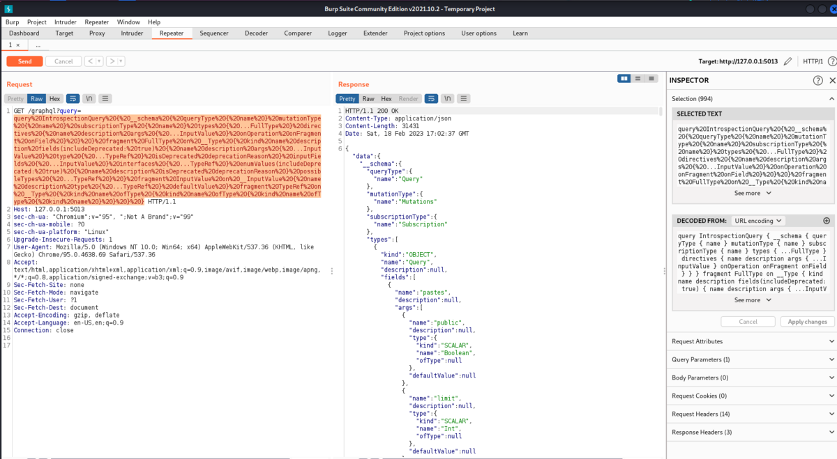
Task: Click the Cancel button beside Send
Action: click(63, 61)
